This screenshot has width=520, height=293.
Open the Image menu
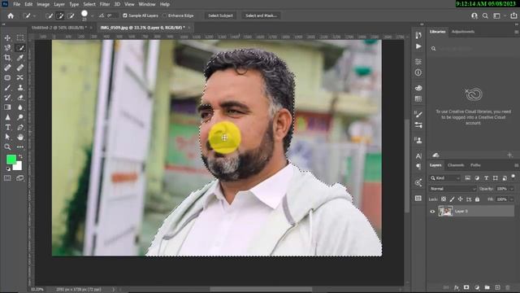pos(43,4)
